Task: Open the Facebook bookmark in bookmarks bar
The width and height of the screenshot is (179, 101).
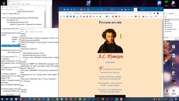Action: (x=74, y=17)
